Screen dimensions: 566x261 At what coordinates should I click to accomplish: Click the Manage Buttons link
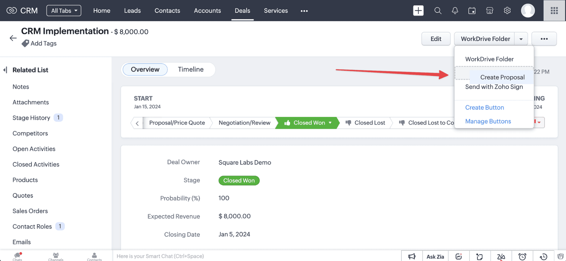click(x=488, y=121)
